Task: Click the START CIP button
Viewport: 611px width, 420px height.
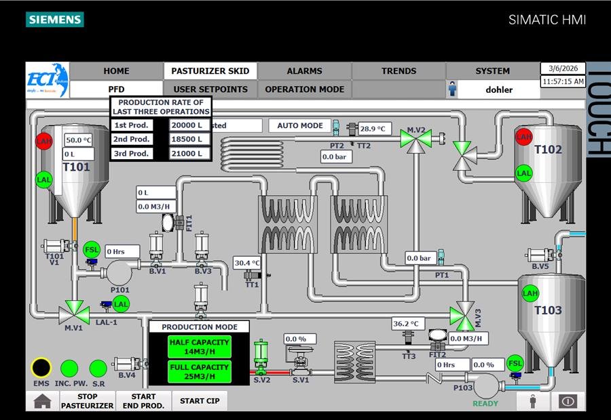Action: pos(200,401)
